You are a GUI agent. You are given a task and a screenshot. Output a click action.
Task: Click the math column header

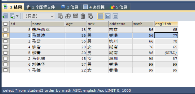[143, 24]
